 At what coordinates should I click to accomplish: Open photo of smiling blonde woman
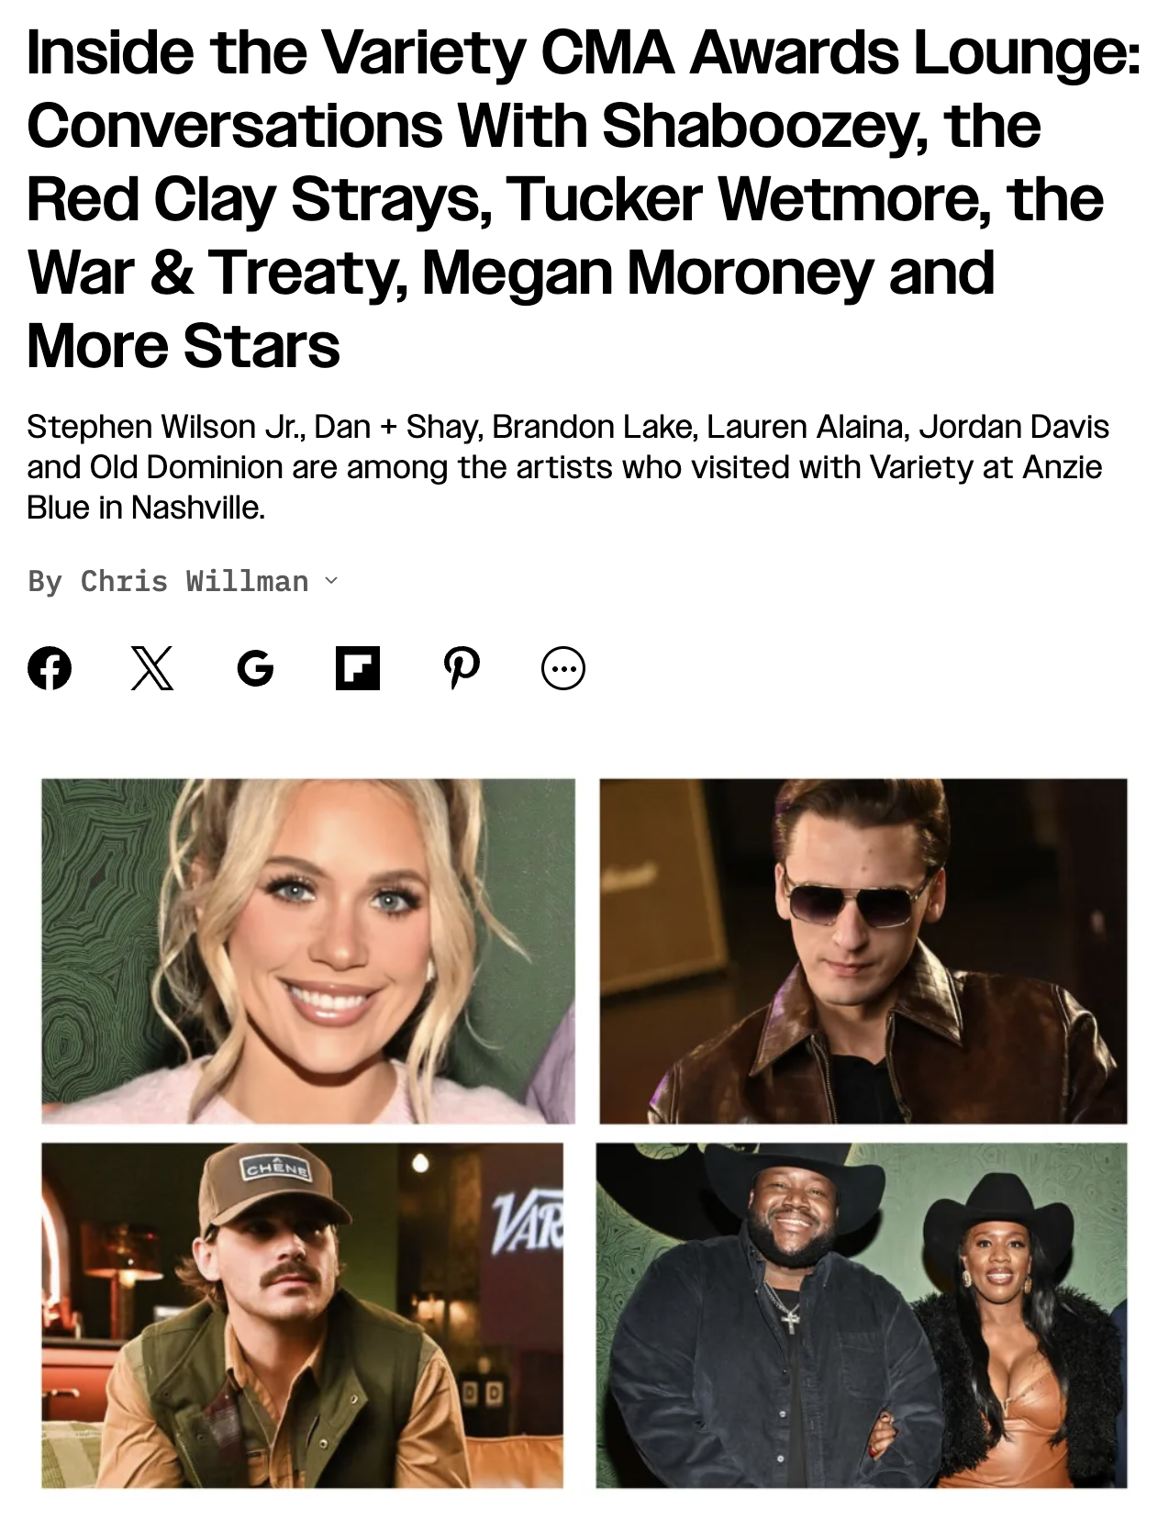(308, 951)
